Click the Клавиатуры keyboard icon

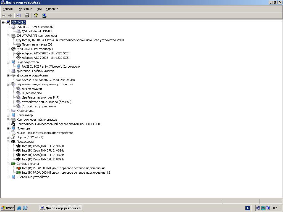pos(13,111)
